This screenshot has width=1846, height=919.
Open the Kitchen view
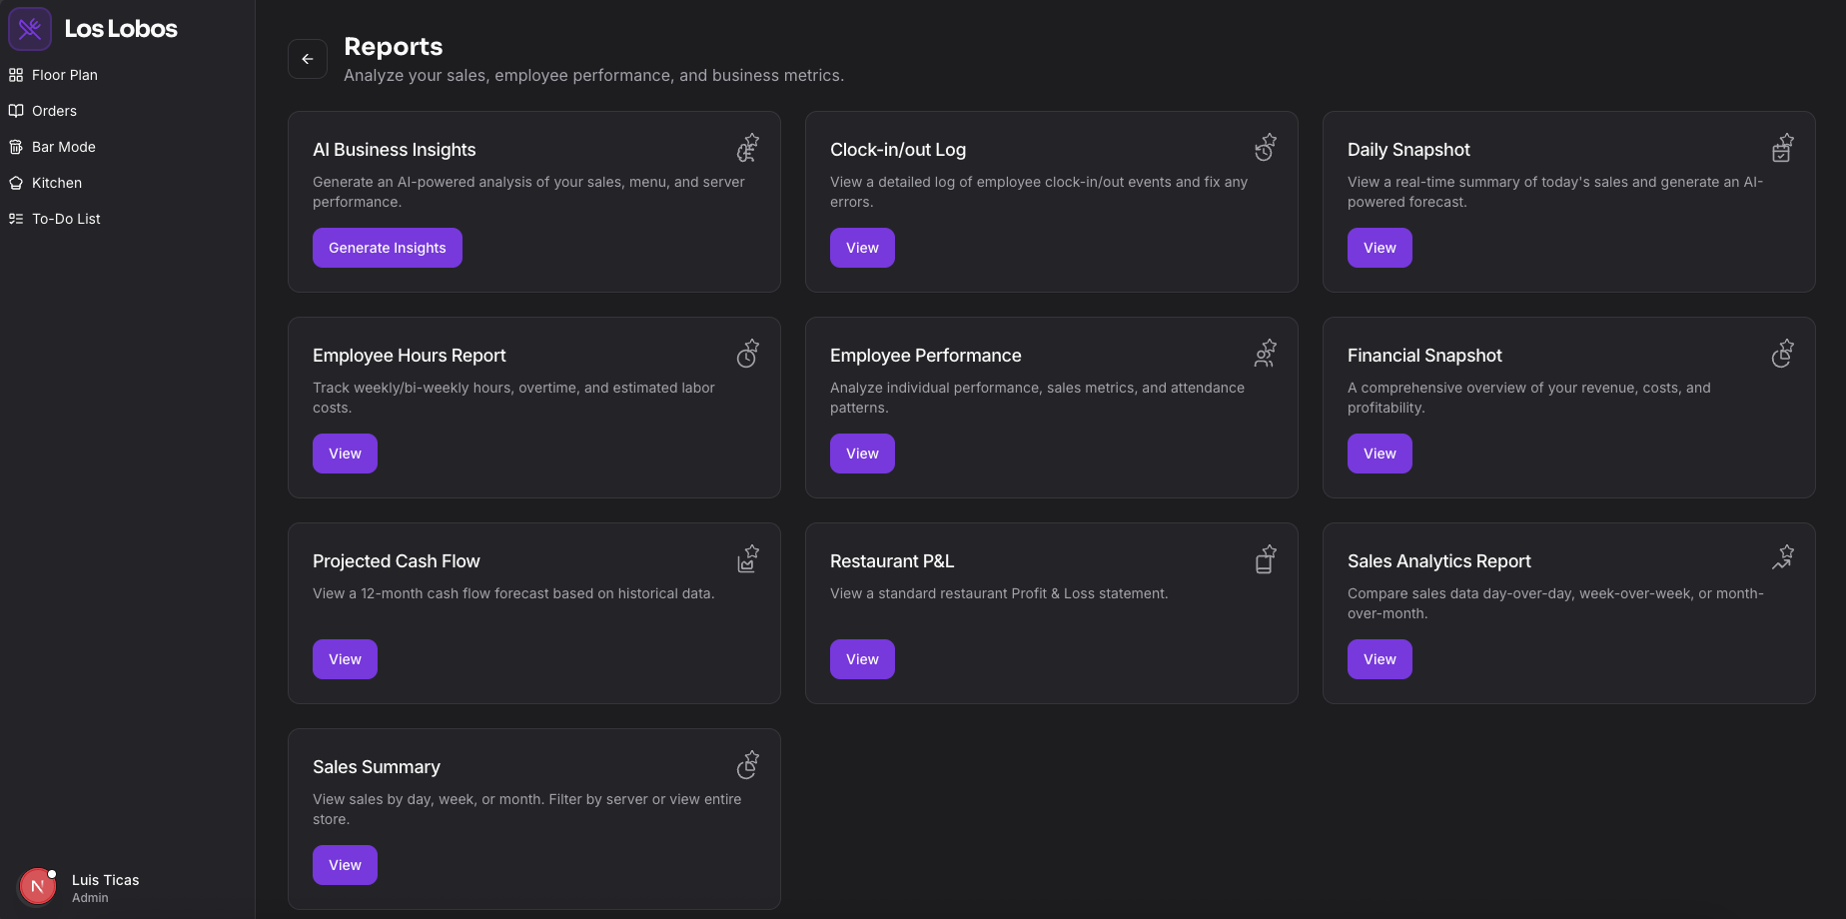[56, 182]
